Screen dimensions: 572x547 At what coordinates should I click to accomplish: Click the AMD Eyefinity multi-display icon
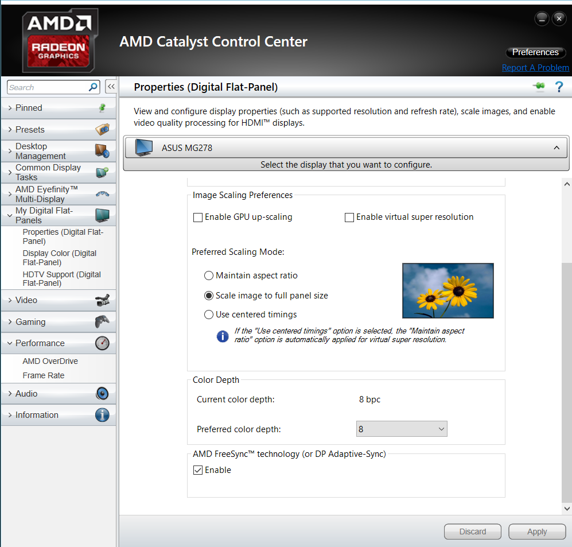102,194
